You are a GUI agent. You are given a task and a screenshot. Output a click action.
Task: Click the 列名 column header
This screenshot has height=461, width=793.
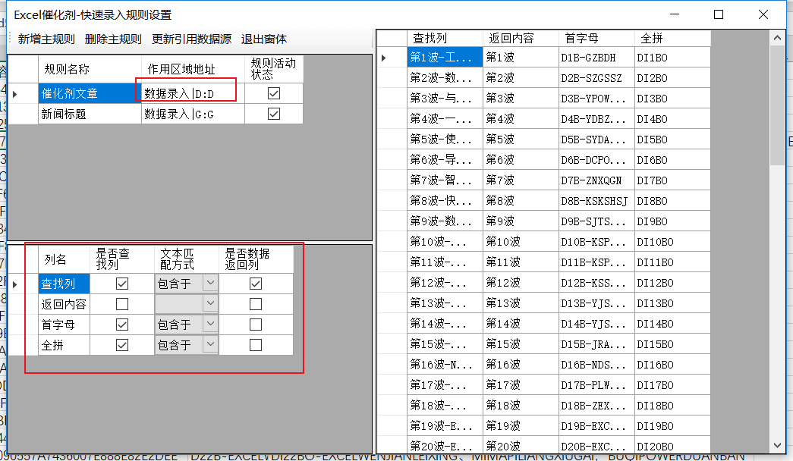pyautogui.click(x=64, y=260)
